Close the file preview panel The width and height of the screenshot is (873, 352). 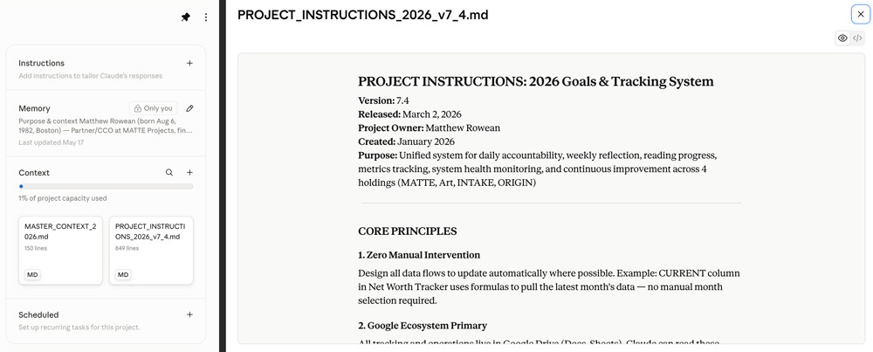pos(861,15)
